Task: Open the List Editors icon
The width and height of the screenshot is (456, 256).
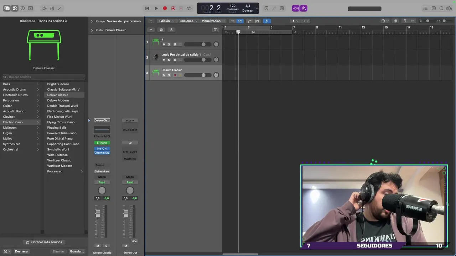Action: (x=425, y=8)
